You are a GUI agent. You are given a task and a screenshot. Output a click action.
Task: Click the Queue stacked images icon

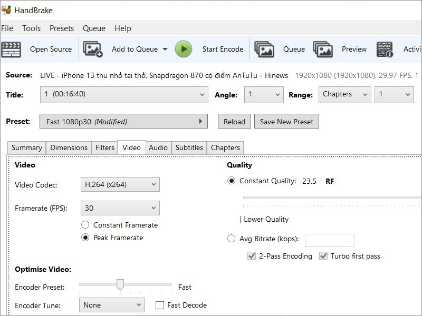click(x=264, y=50)
